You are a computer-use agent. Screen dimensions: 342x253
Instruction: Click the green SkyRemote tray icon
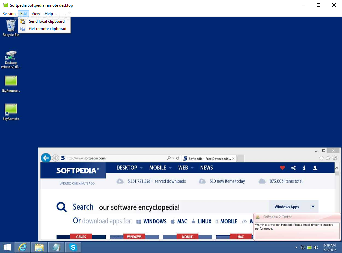309,248
